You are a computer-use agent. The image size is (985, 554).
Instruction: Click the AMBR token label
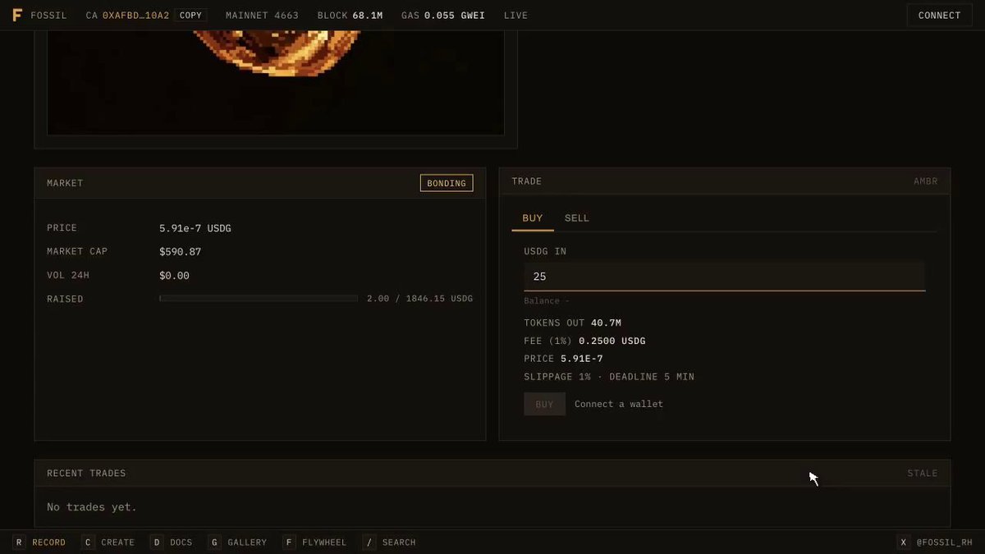click(x=926, y=181)
